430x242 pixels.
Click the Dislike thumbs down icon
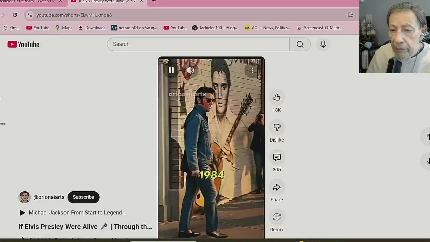coord(277,127)
